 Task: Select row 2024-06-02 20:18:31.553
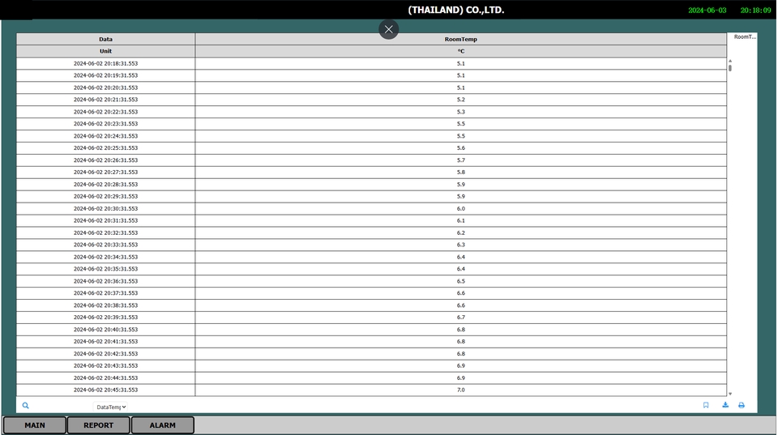click(372, 63)
